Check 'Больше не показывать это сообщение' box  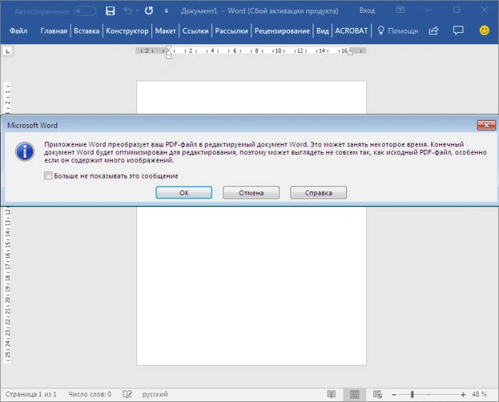point(48,176)
